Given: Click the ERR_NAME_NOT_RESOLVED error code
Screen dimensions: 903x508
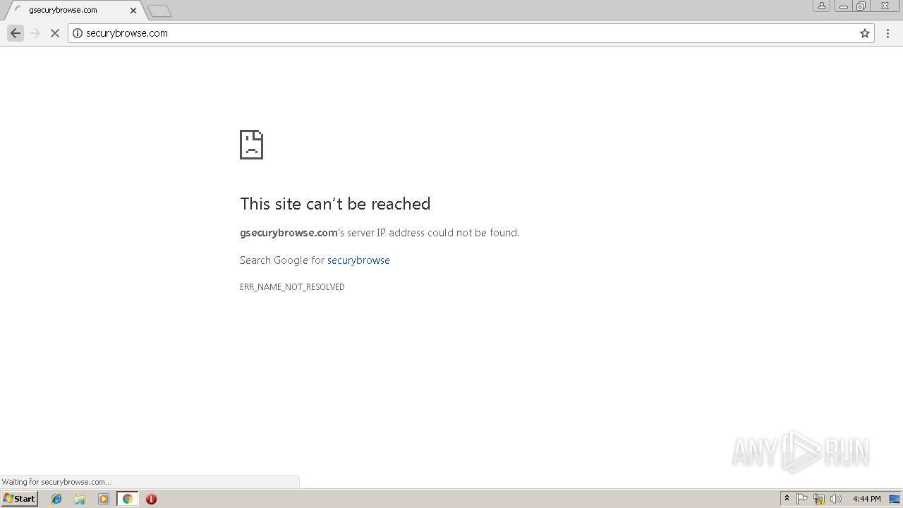Looking at the screenshot, I should 292,287.
